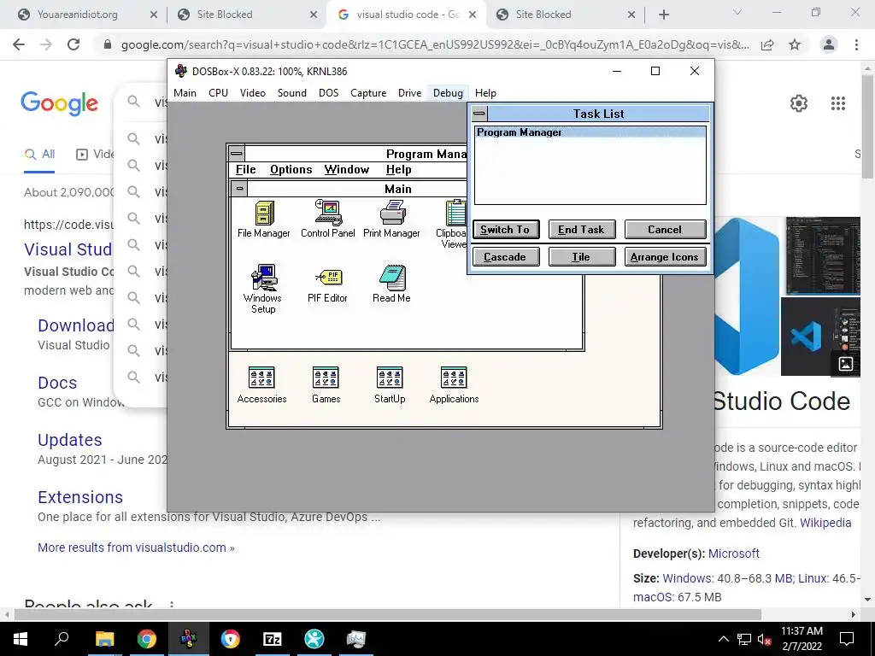Open the Applications program group
Screen dimensions: 875x656
454,385
